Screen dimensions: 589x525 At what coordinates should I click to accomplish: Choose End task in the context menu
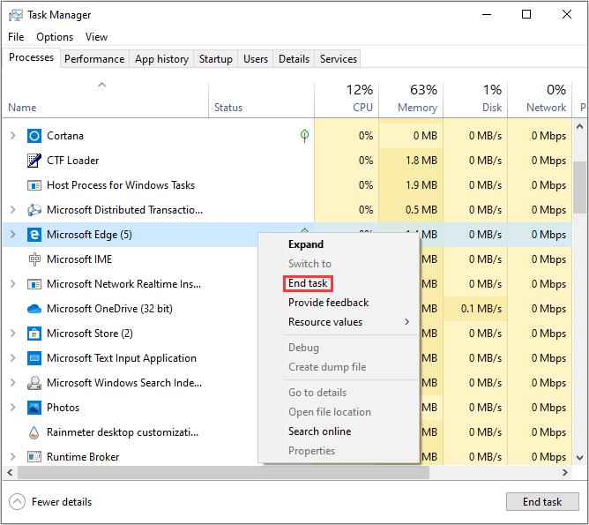(308, 283)
